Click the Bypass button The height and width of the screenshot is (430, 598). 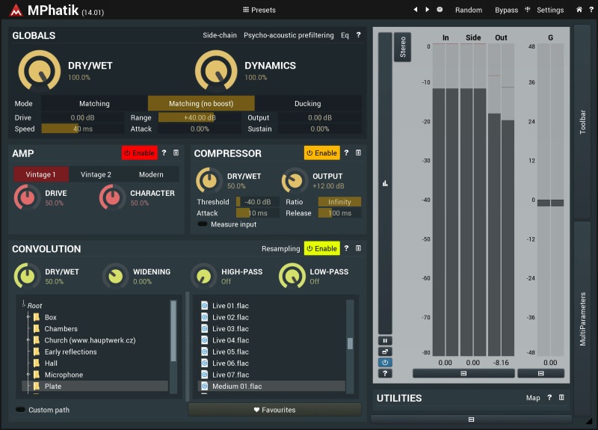tap(506, 10)
